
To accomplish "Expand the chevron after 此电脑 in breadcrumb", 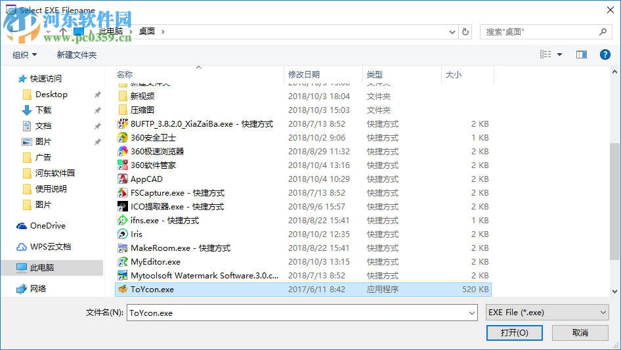I will [131, 32].
